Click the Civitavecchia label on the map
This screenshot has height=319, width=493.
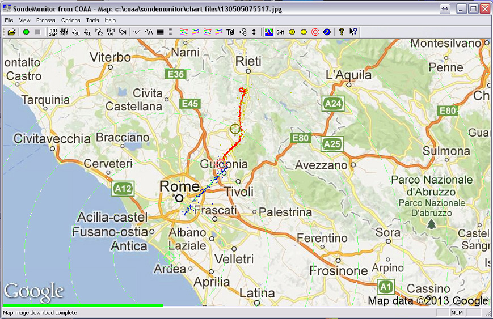pos(52,138)
